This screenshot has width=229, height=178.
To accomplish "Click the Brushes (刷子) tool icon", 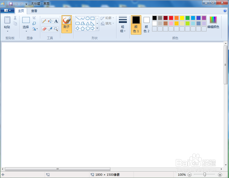I will coord(67,20).
